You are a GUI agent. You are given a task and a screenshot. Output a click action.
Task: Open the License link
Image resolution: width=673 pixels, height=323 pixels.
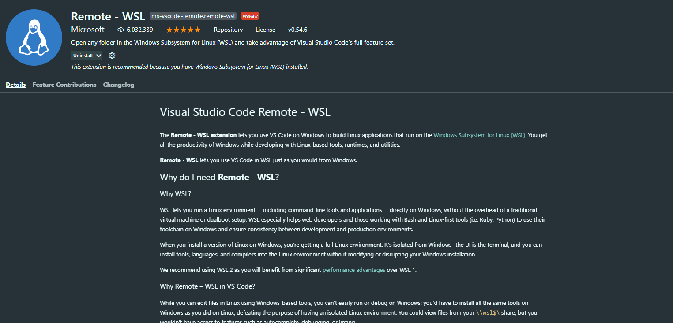click(x=265, y=30)
